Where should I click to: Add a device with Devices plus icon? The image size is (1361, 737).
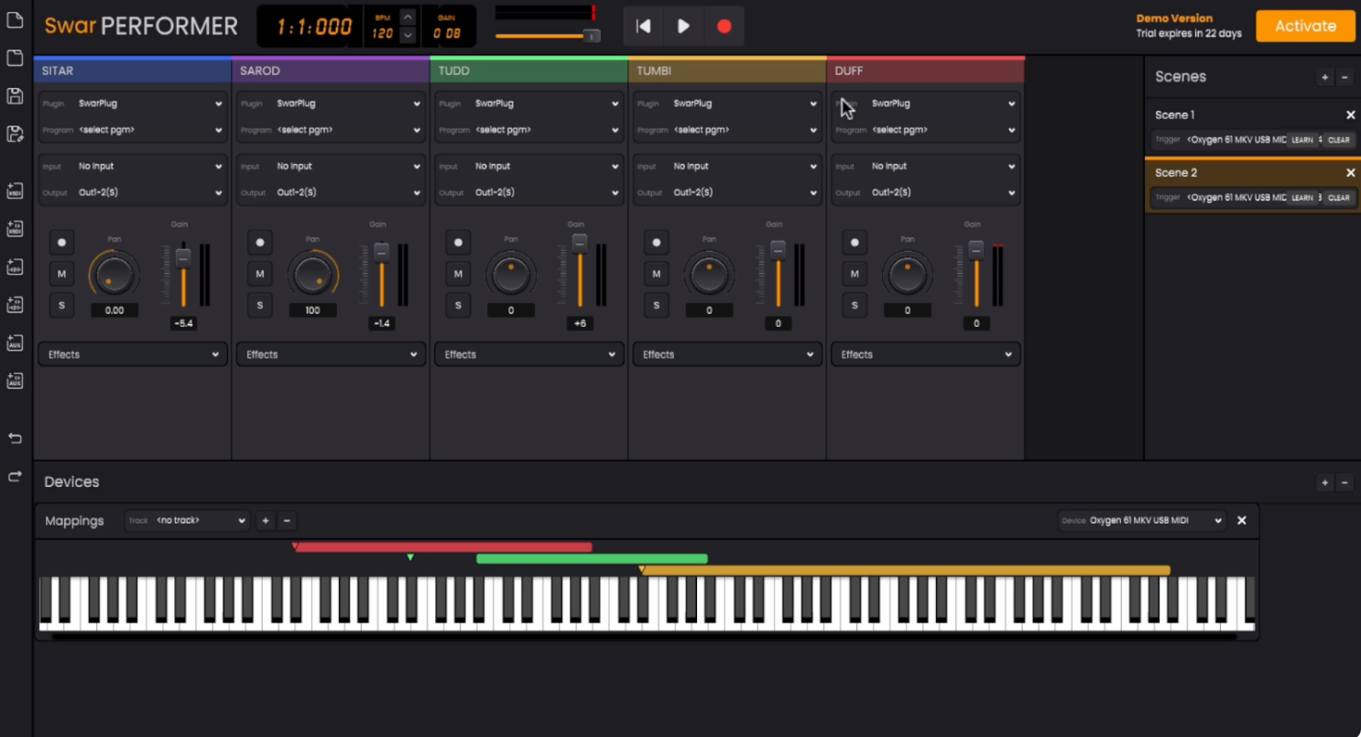click(x=1324, y=482)
